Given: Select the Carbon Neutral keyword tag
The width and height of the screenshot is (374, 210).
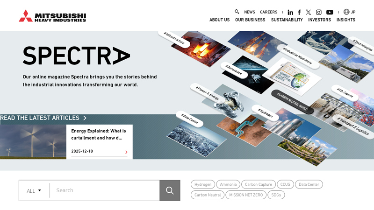Looking at the screenshot, I should (208, 195).
